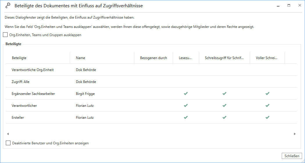
Task: Sort by the Name column header
Action: (81, 58)
